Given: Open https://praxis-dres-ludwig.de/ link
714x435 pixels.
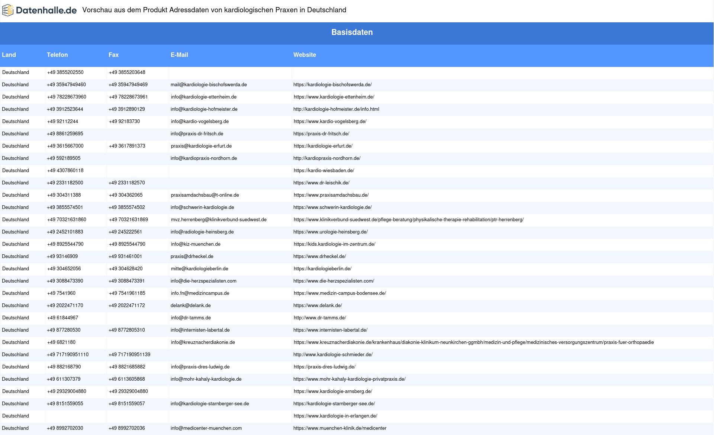Looking at the screenshot, I should pyautogui.click(x=325, y=367).
